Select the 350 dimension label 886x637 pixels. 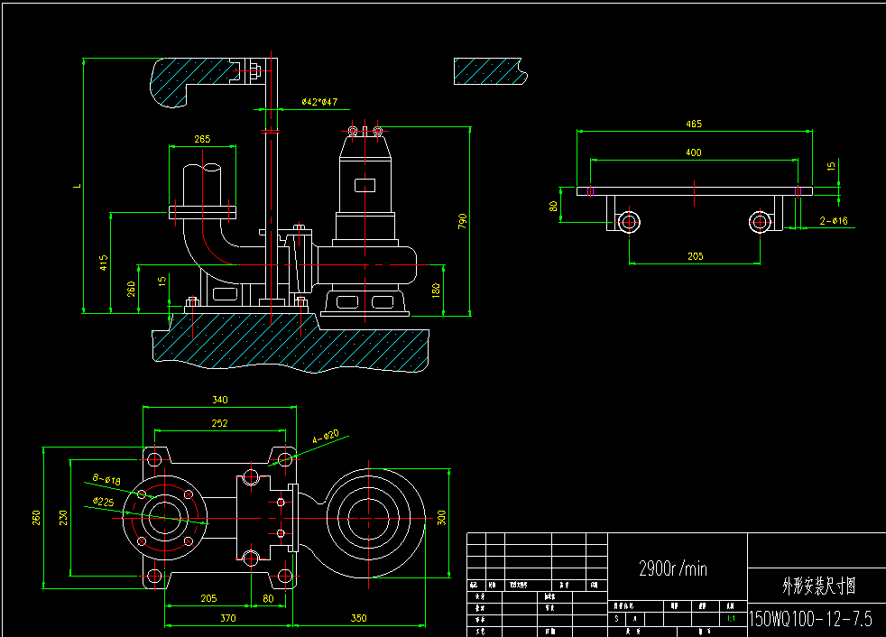(359, 618)
